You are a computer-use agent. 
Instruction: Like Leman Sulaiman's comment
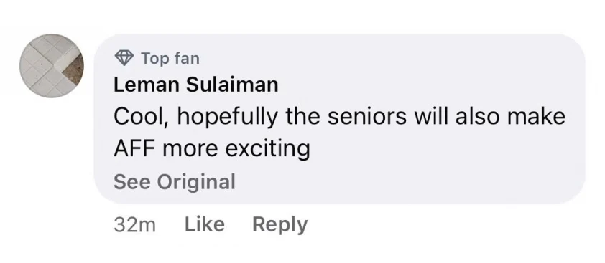205,224
